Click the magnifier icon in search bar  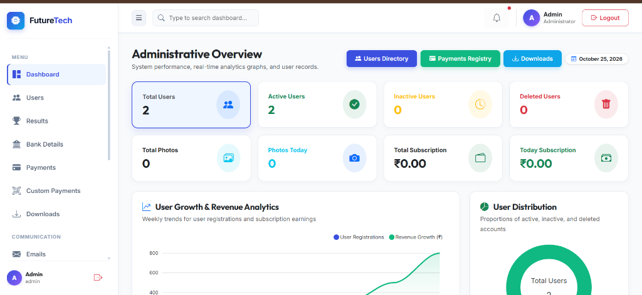(x=161, y=18)
